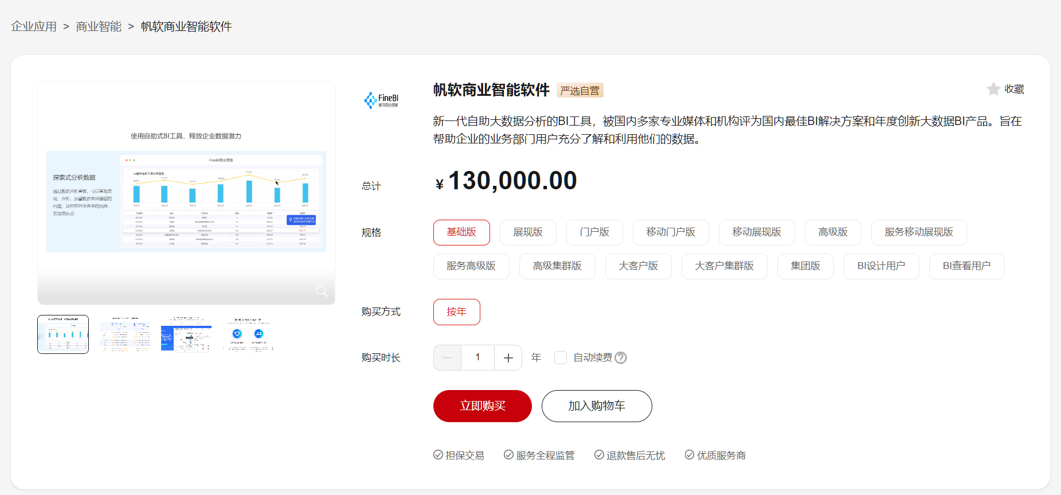The width and height of the screenshot is (1061, 495).
Task: Click the 担保交易 checkmark icon
Action: click(x=438, y=455)
